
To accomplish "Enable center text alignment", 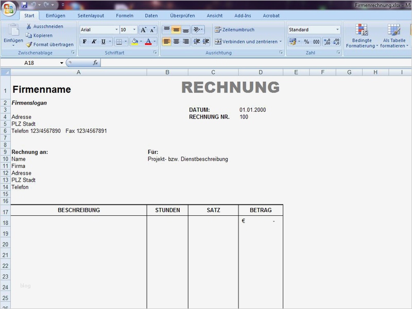I will point(177,41).
